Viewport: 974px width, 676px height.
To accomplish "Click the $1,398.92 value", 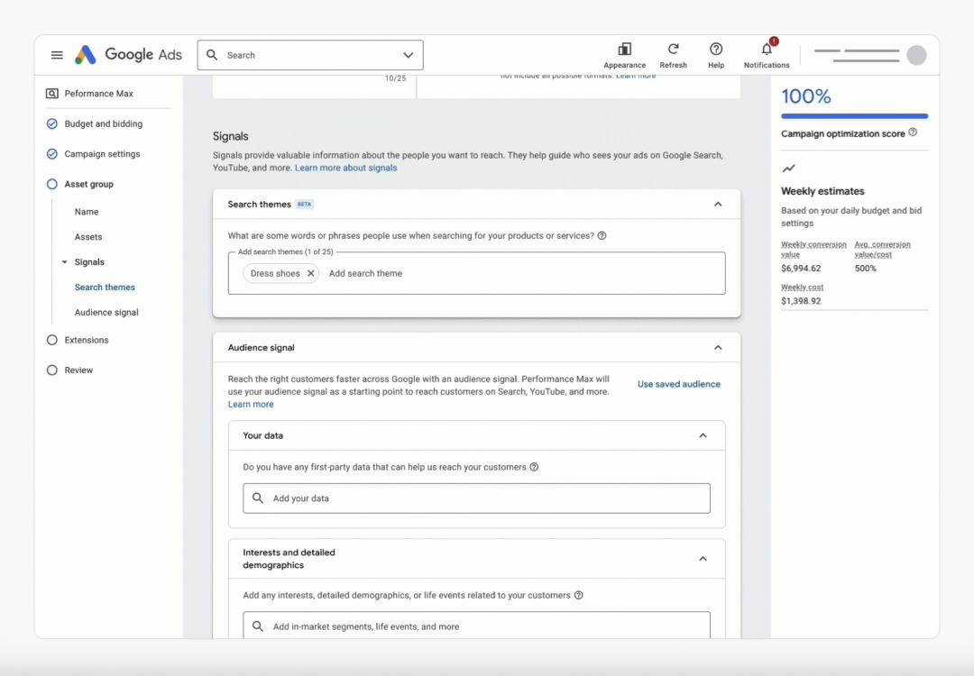I will [x=801, y=301].
